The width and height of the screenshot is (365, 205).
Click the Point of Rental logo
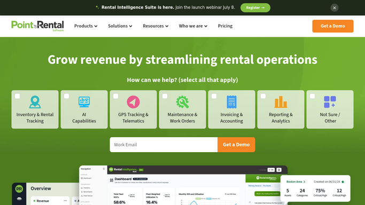pyautogui.click(x=37, y=26)
